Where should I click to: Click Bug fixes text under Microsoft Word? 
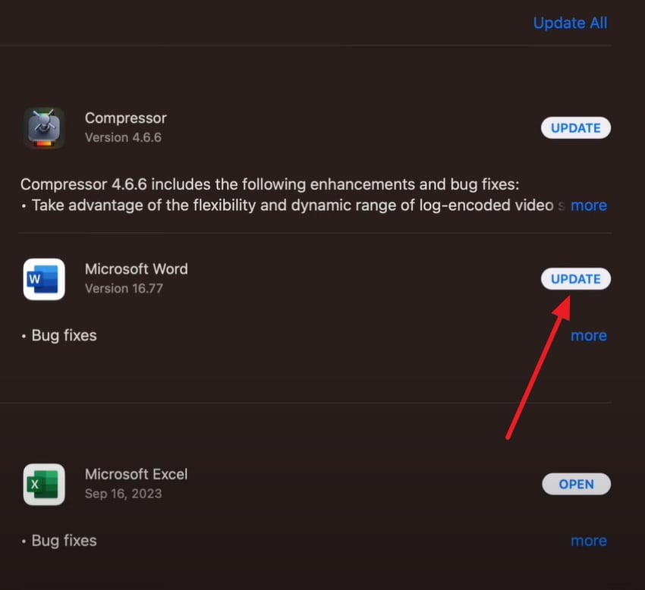(x=64, y=335)
